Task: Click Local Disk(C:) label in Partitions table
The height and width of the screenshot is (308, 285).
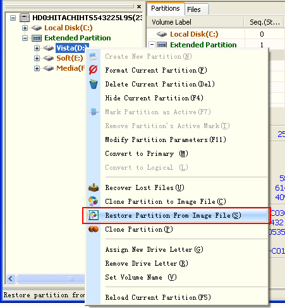Action: [x=194, y=34]
